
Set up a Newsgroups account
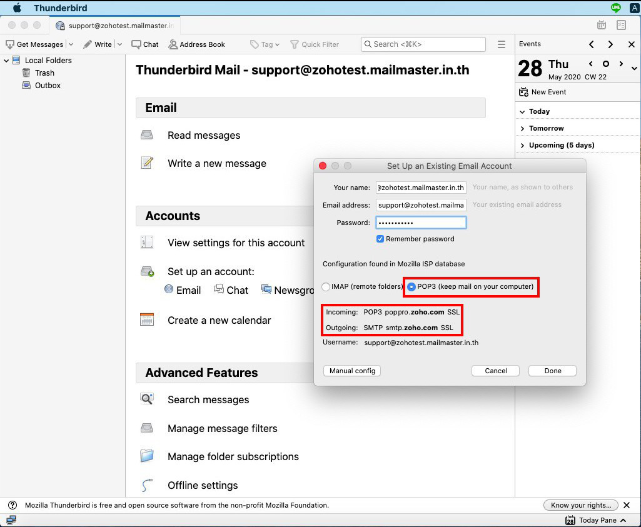point(288,290)
